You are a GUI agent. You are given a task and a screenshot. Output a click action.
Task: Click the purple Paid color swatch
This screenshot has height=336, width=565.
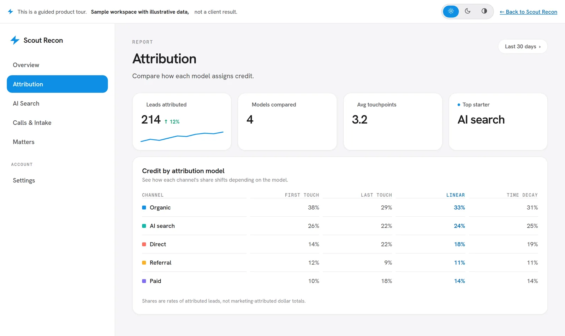point(144,281)
